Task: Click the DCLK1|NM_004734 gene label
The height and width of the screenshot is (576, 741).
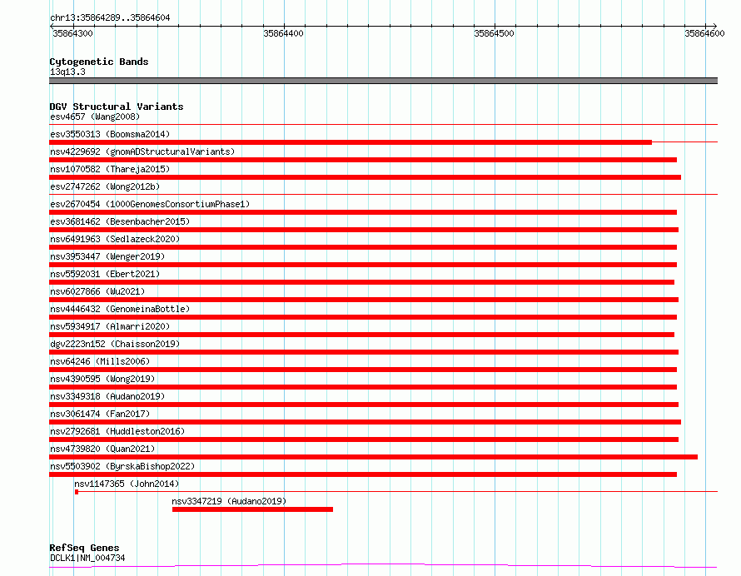Action: 87,558
